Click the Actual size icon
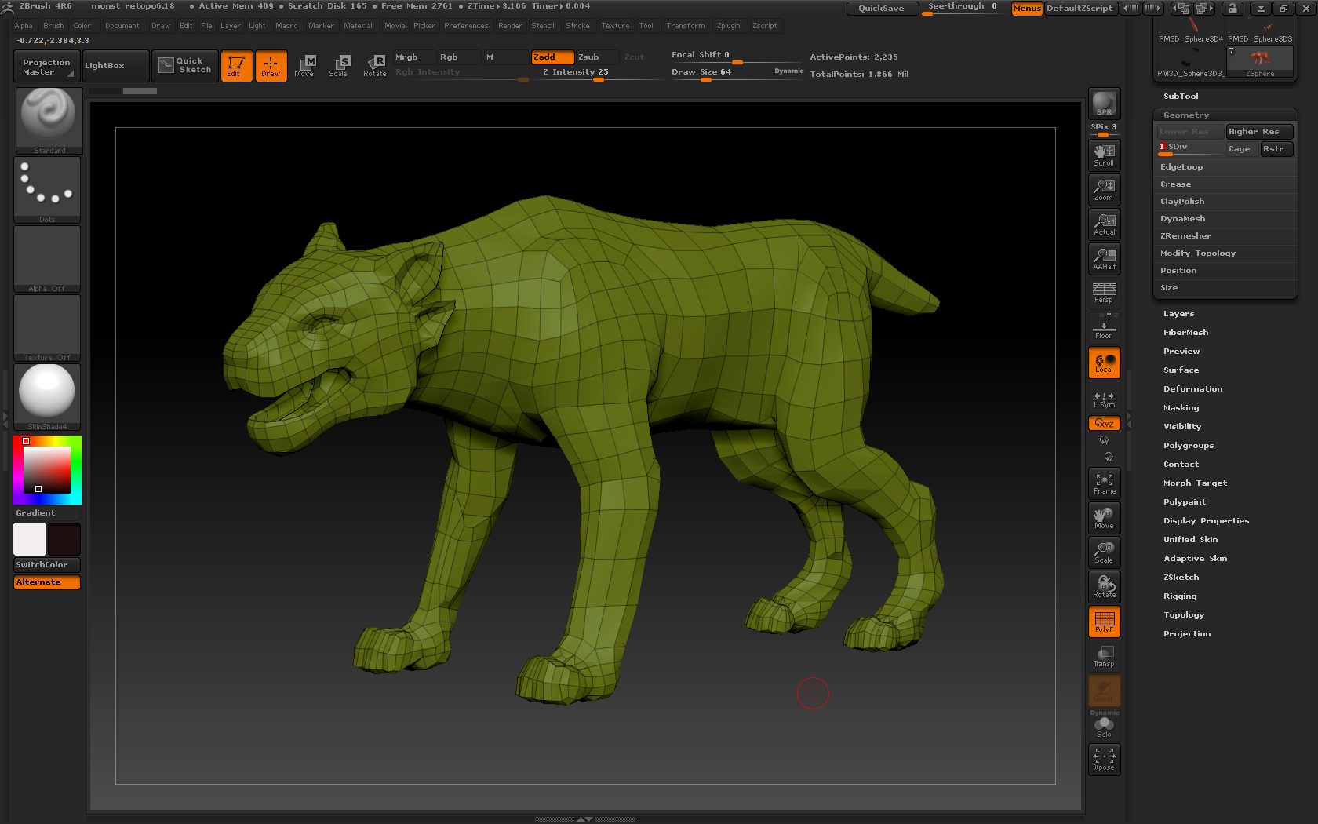 coord(1104,224)
